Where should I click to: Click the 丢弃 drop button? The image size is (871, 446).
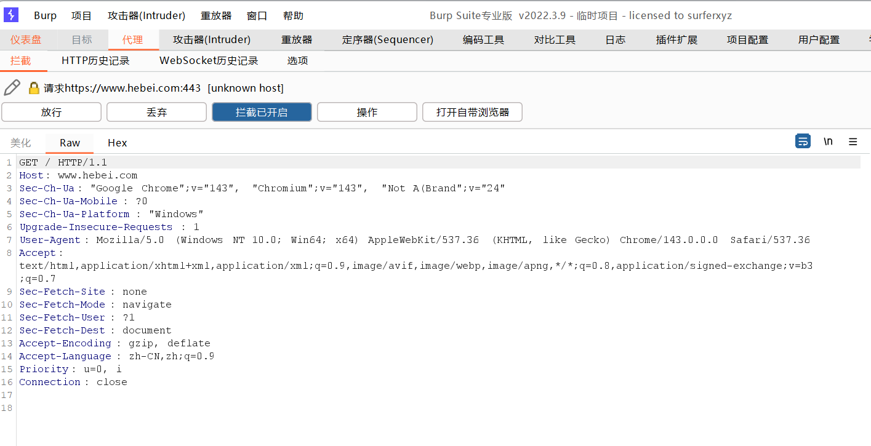(x=156, y=112)
